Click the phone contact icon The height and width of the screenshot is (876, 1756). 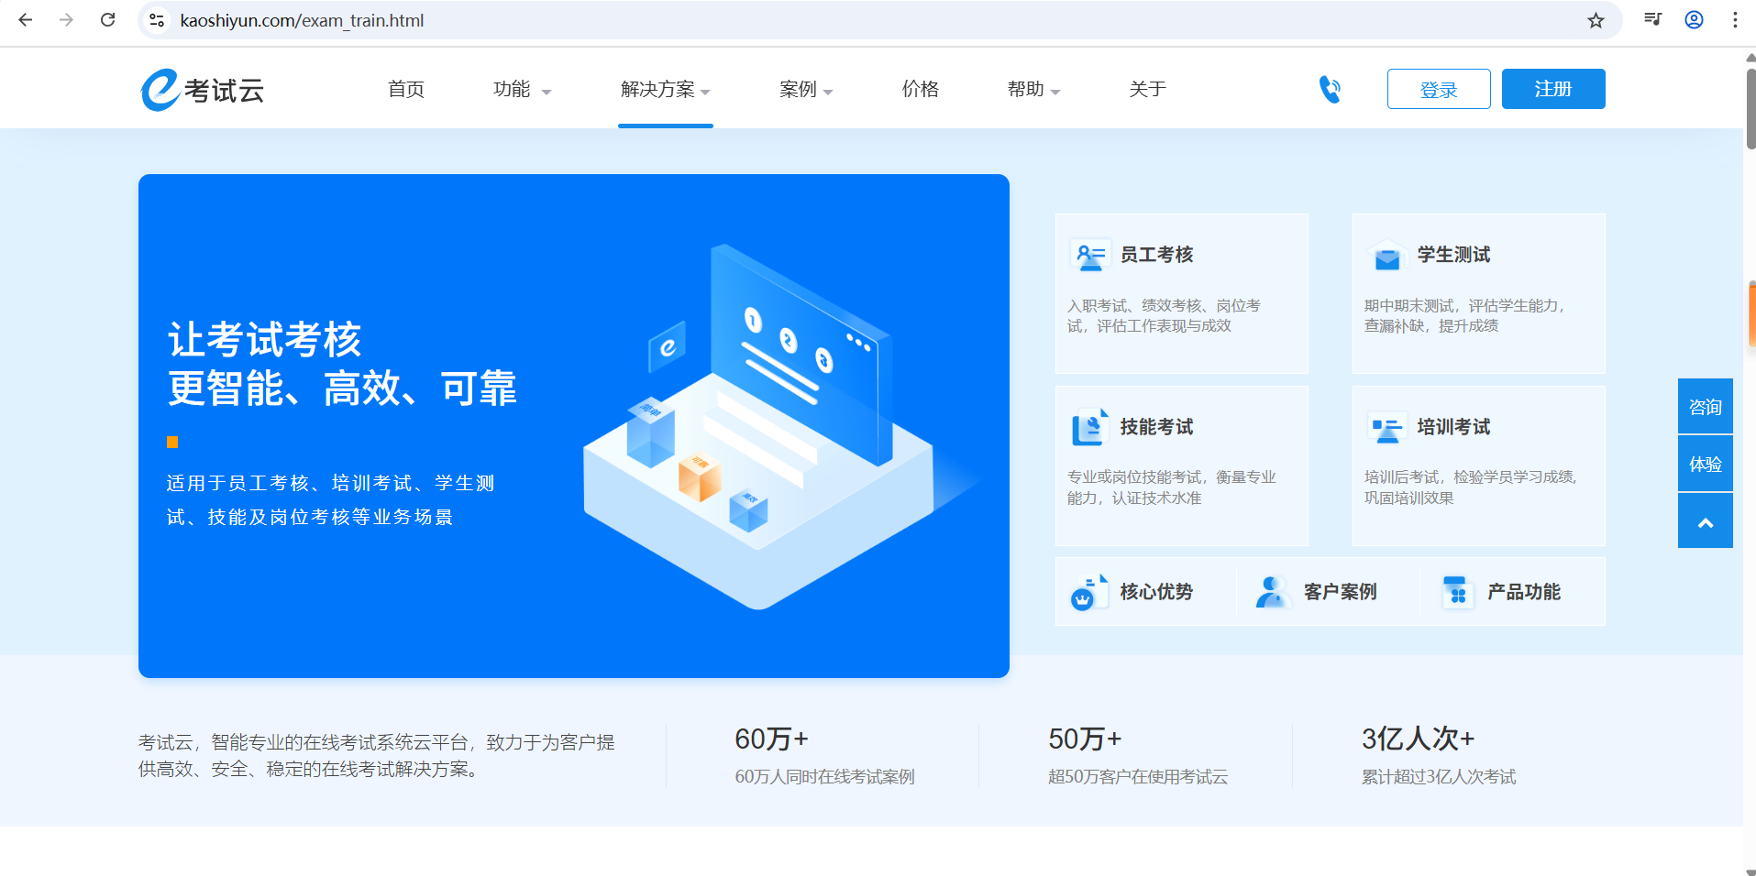tap(1330, 89)
